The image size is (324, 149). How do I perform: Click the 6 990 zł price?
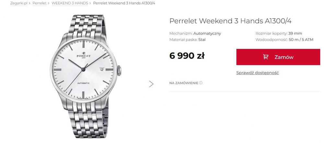point(187,56)
